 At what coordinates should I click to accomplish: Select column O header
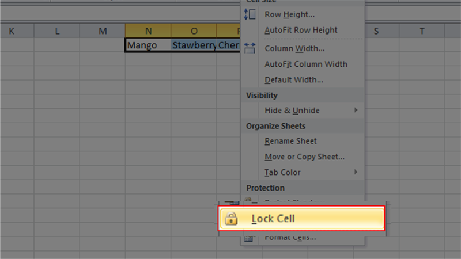(194, 31)
